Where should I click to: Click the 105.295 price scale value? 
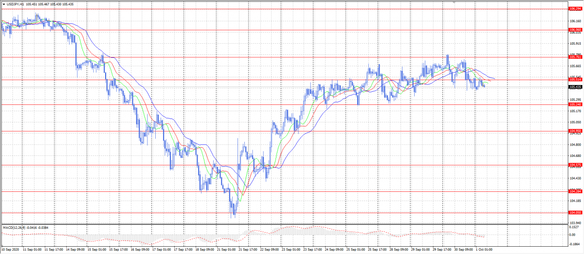575,100
